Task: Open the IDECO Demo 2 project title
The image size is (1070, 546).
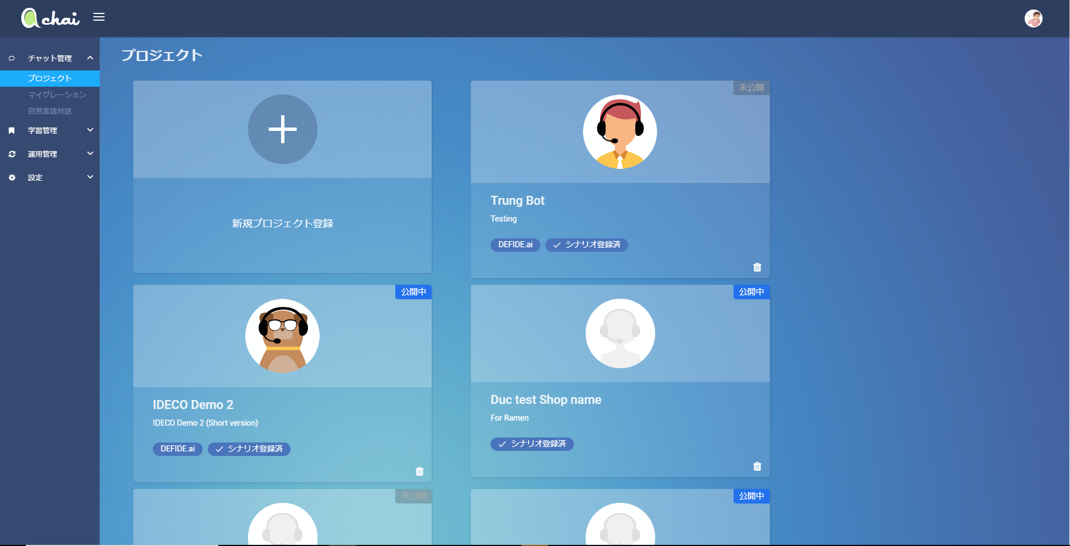Action: (x=193, y=404)
